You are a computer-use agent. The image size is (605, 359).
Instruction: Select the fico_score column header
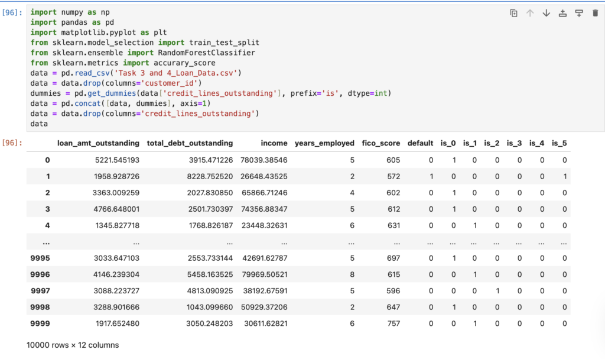point(380,143)
